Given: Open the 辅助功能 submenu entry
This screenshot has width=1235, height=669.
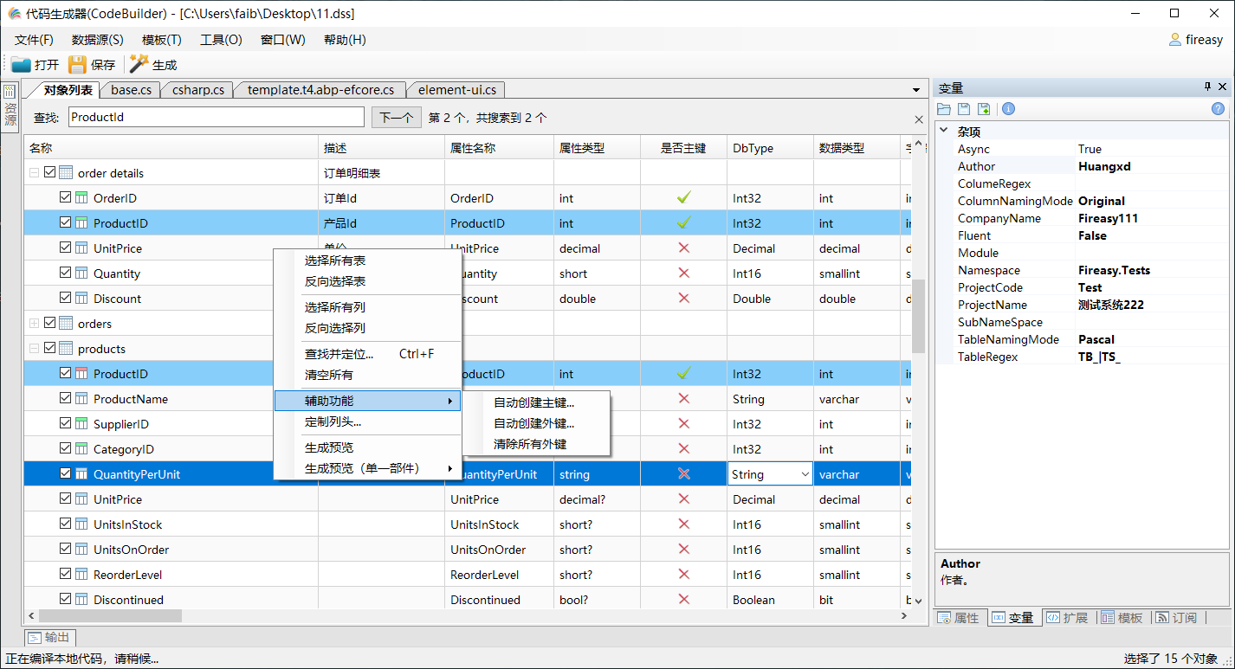Looking at the screenshot, I should click(367, 401).
